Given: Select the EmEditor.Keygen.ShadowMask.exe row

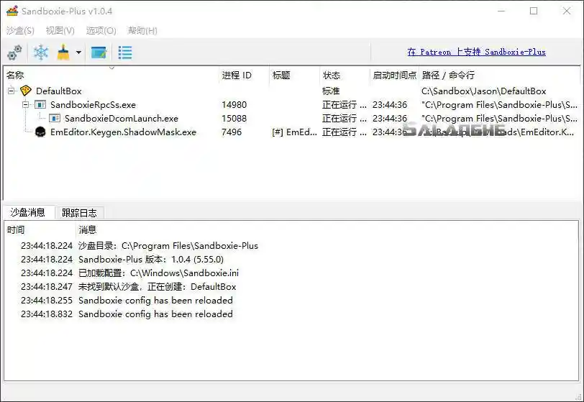Looking at the screenshot, I should click(x=292, y=132).
